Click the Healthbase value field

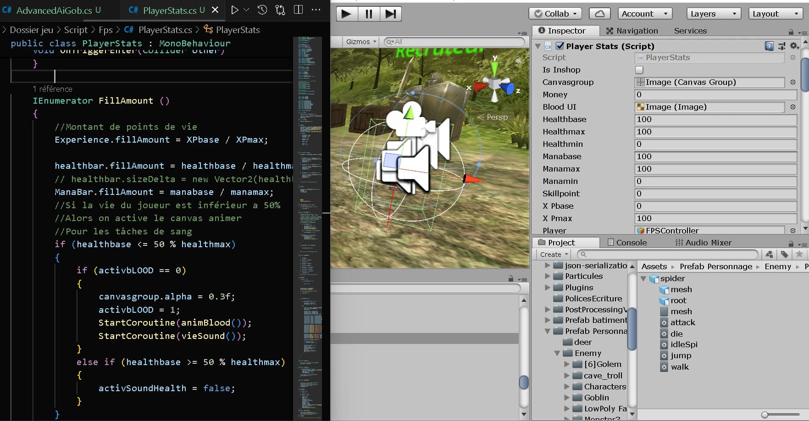click(x=715, y=119)
